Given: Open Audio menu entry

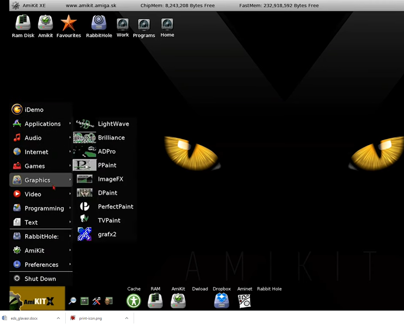Looking at the screenshot, I should [x=41, y=138].
